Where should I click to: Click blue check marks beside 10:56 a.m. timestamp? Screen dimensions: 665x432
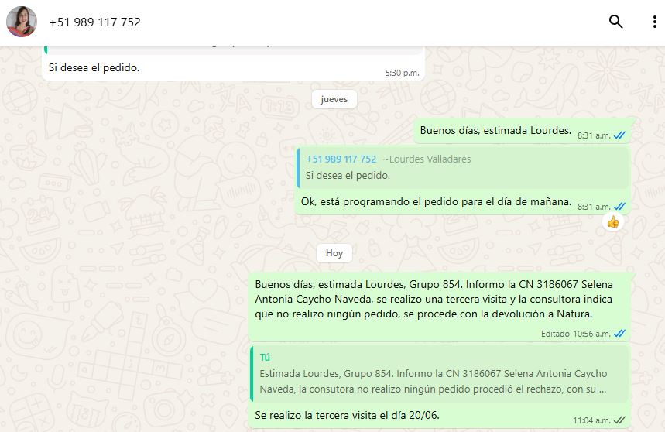(619, 334)
